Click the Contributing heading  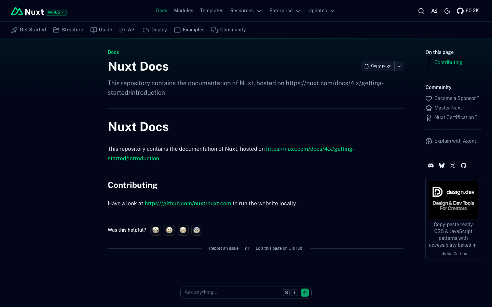(133, 185)
